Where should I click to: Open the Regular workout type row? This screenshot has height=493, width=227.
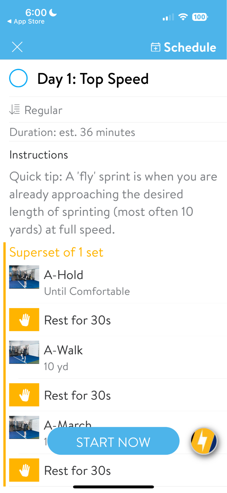pos(118,110)
